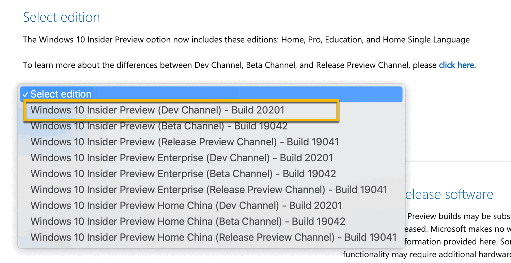Pick Home China (Dev Channel) Build 20201
Viewport: 511px width, 263px height.
(x=186, y=205)
